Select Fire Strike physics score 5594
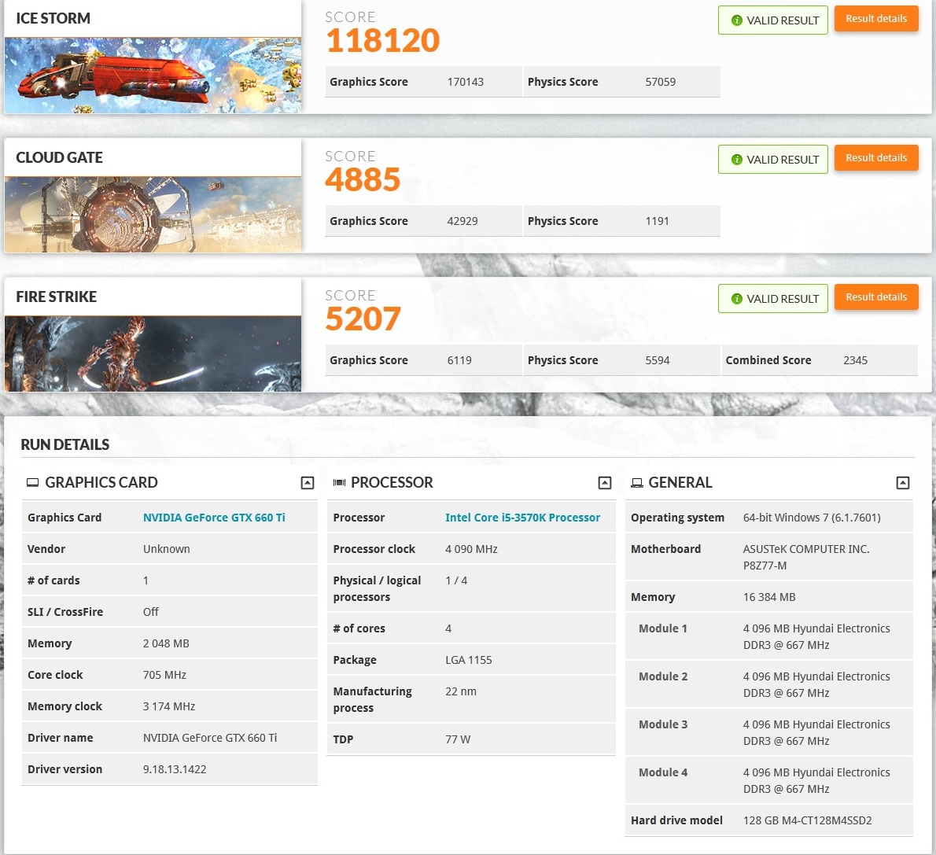The width and height of the screenshot is (936, 855). pyautogui.click(x=658, y=360)
